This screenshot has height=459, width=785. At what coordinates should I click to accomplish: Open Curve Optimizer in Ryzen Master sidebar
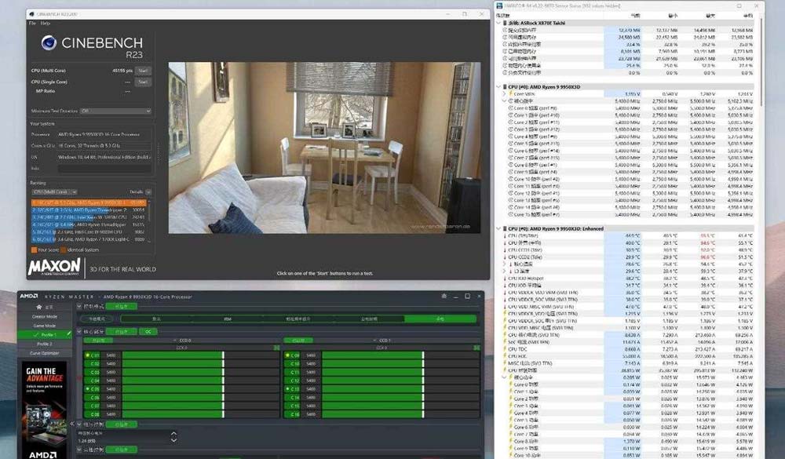45,353
